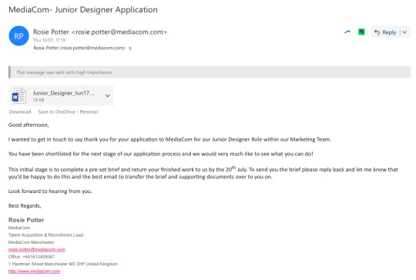
Task: Open the http://www.mediacom.com link
Action: tap(34, 272)
